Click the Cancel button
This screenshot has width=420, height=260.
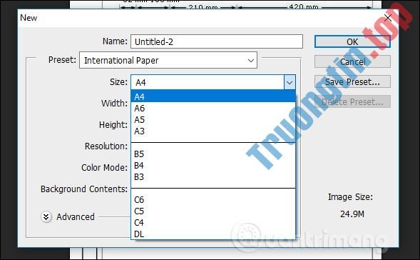[x=352, y=61]
